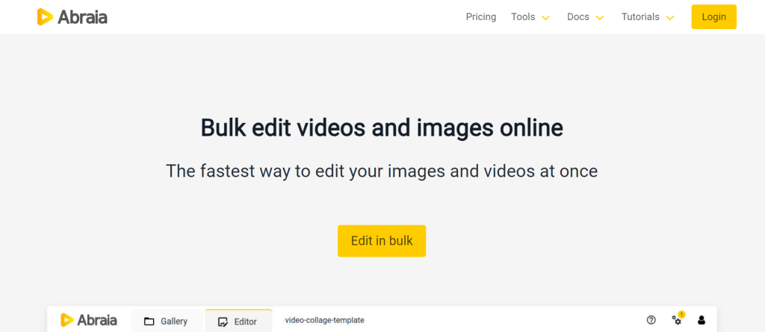Click the Abraia logo in the editor preview
This screenshot has height=332, width=765.
(89, 320)
